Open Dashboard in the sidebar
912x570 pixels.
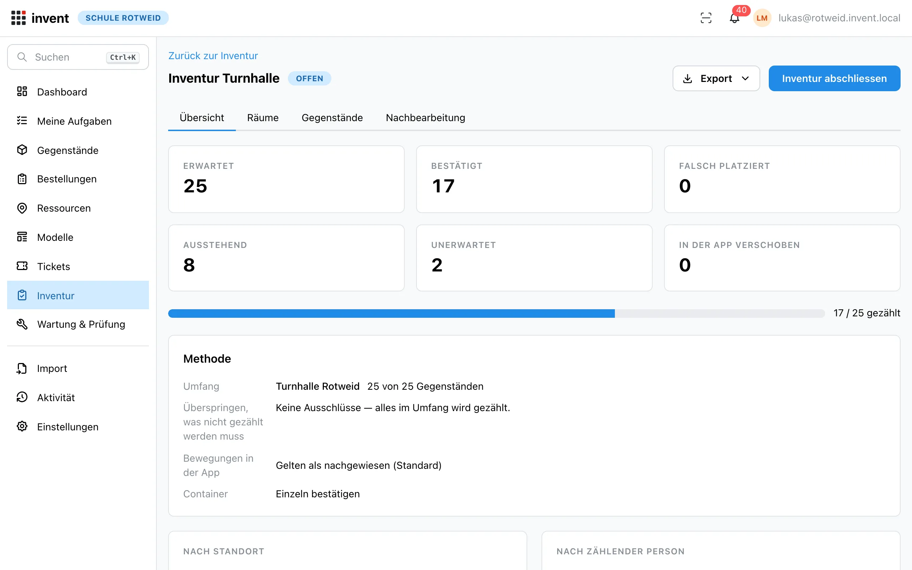78,92
